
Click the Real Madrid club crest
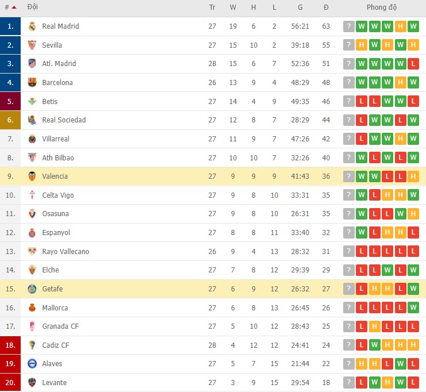32,26
